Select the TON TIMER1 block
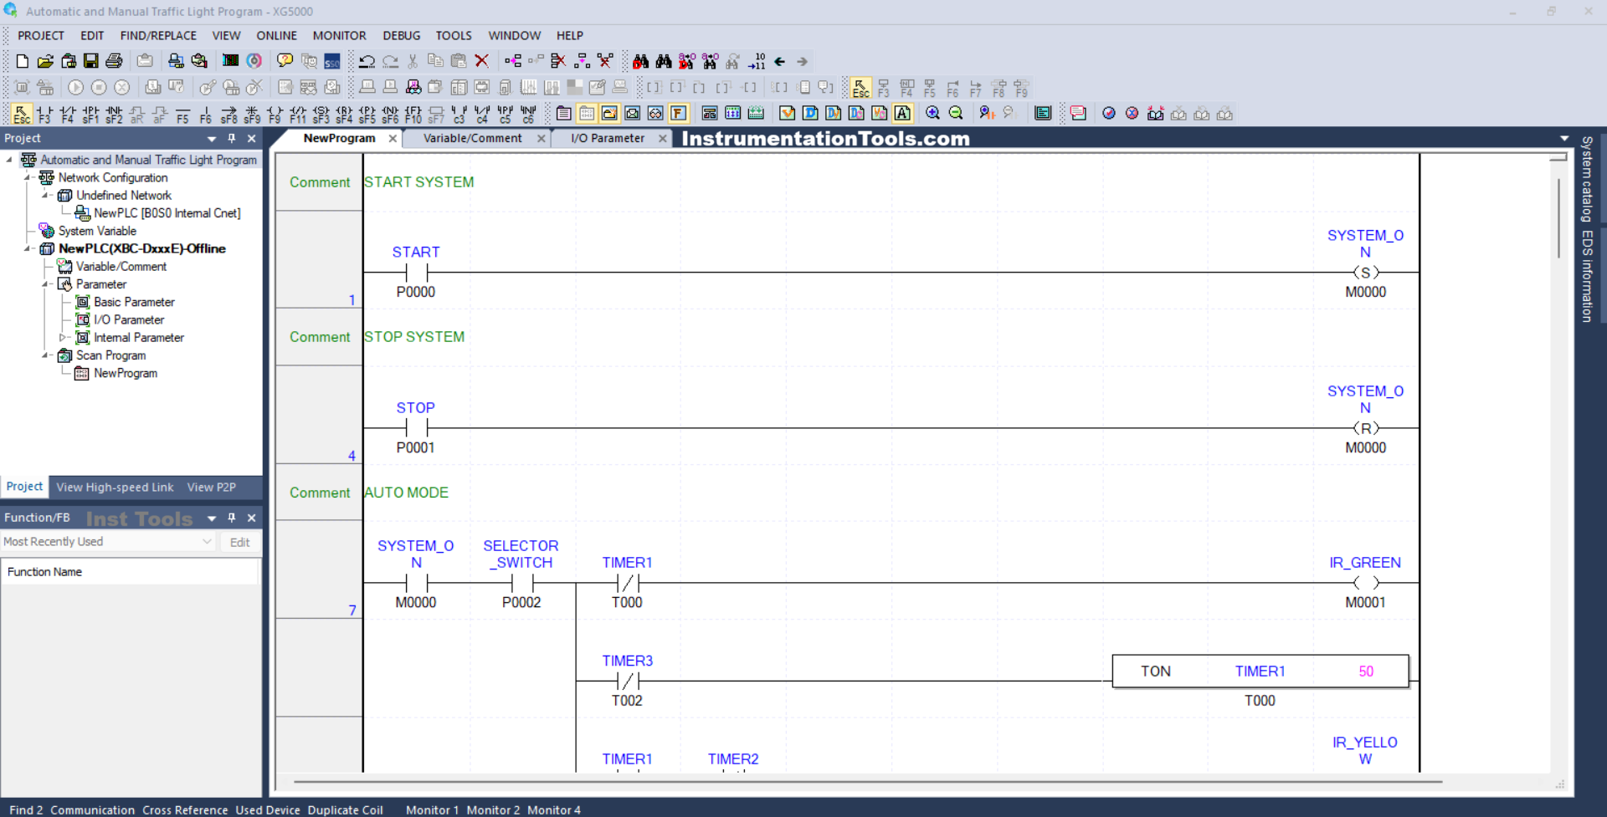The height and width of the screenshot is (817, 1607). point(1260,671)
